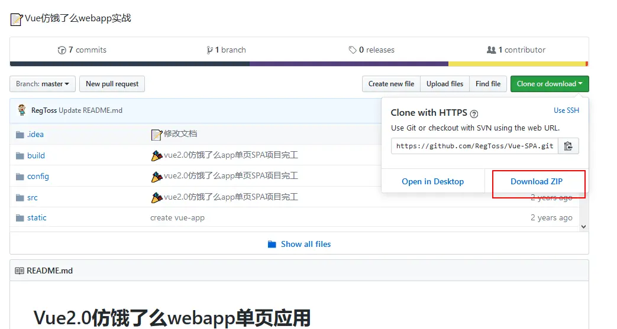The image size is (617, 329).
Task: Switch to Use SSH link
Action: tap(566, 110)
